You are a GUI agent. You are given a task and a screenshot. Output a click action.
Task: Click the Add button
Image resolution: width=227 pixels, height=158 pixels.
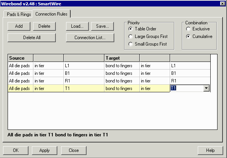(19, 26)
